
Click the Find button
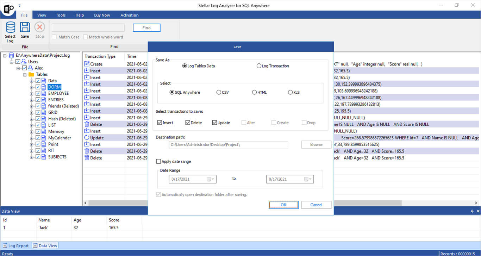click(x=146, y=28)
